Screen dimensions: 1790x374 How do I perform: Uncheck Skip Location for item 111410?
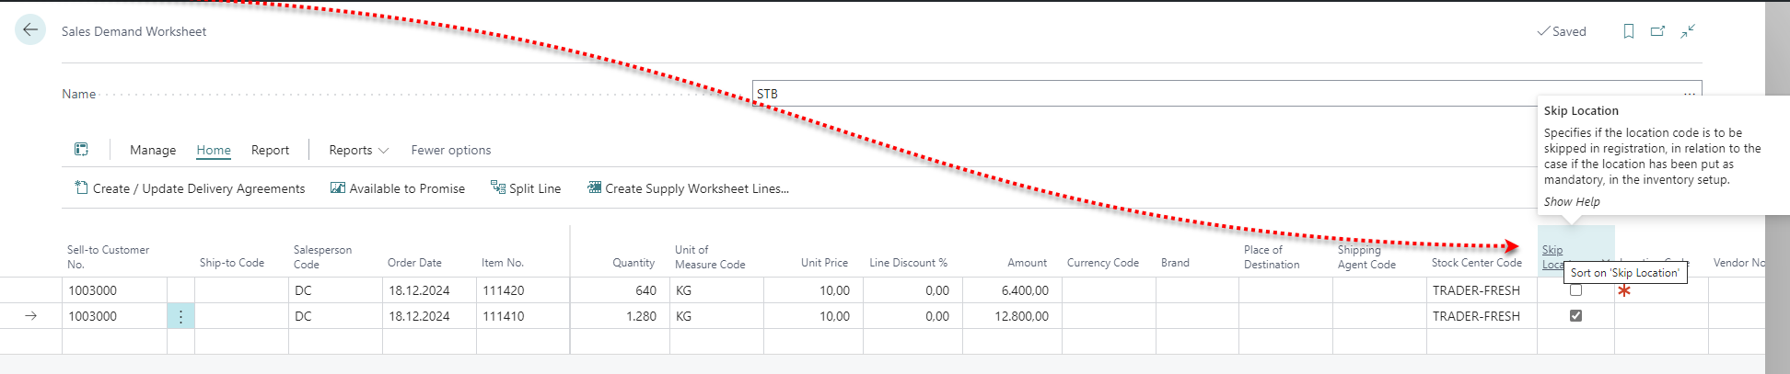(x=1575, y=316)
